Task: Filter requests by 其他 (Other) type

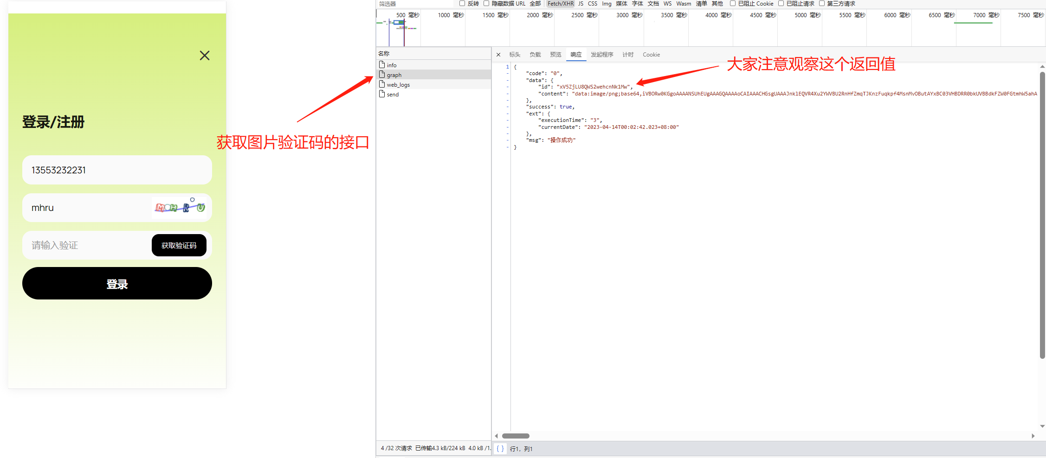Action: click(x=717, y=4)
